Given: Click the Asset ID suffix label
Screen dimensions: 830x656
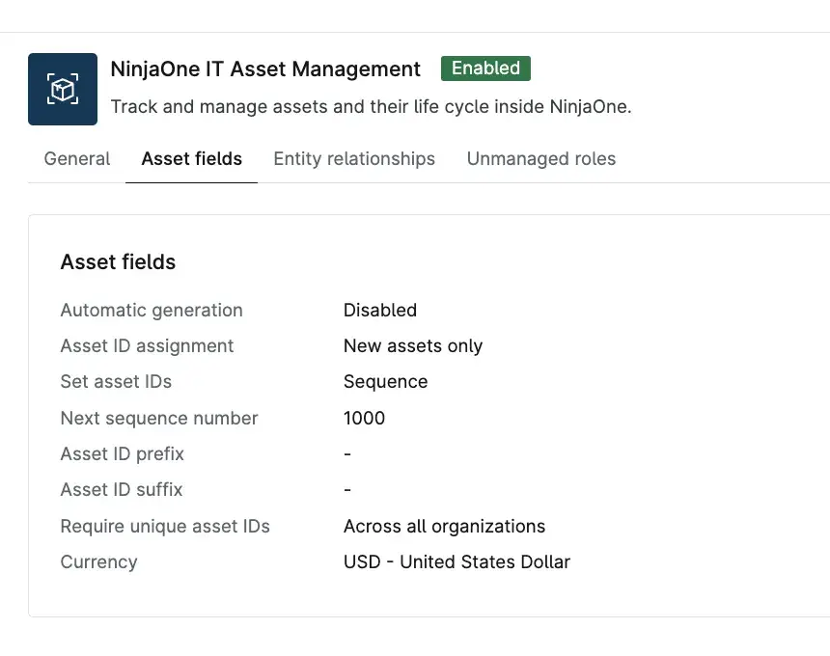Looking at the screenshot, I should [122, 490].
